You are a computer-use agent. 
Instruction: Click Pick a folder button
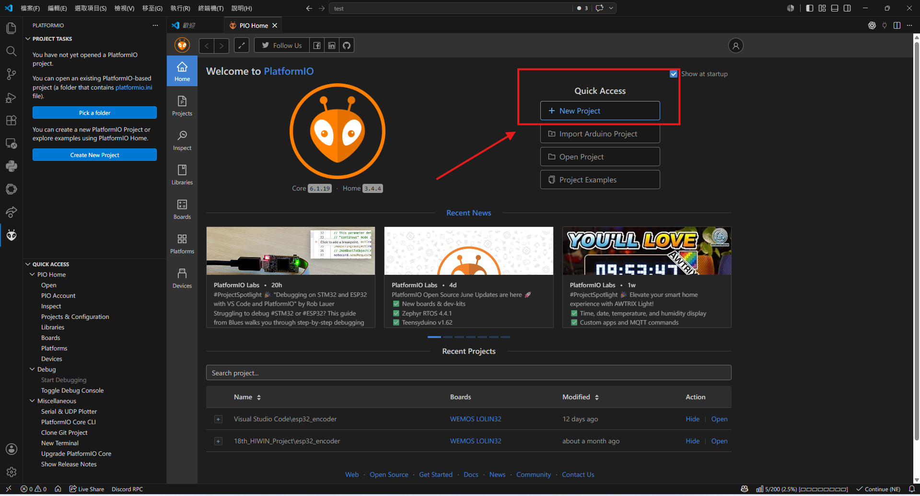[94, 113]
